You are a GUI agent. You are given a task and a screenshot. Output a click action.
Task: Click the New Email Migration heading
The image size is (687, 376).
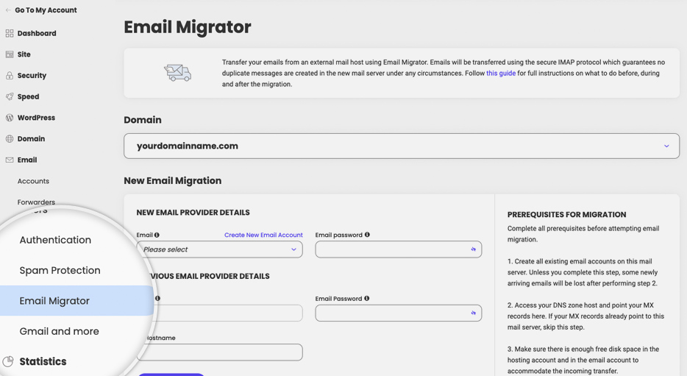(x=173, y=180)
